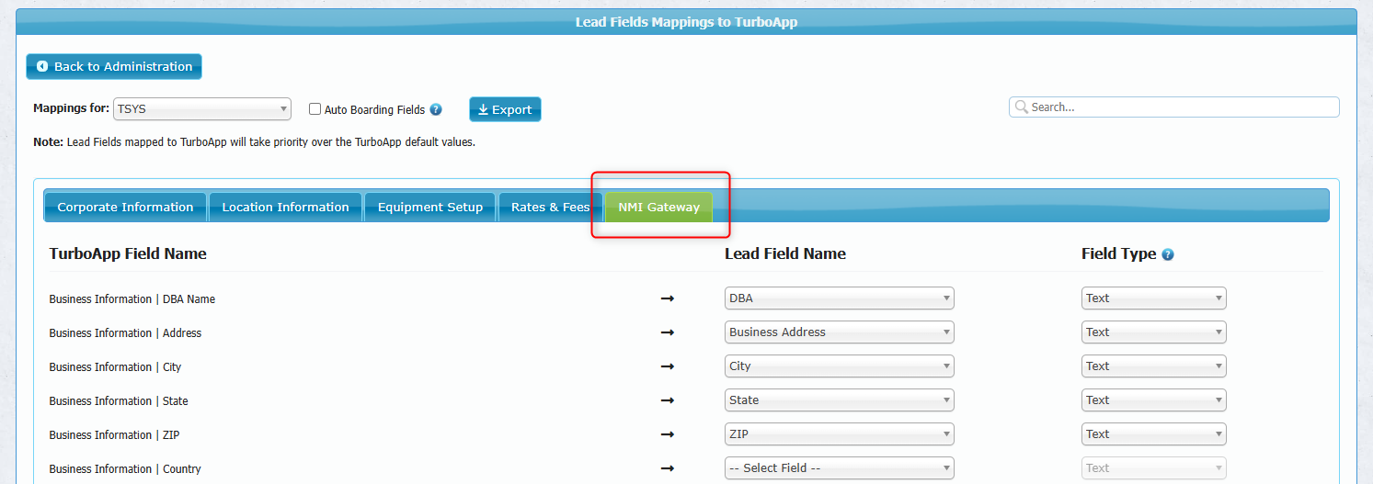Switch to the Location Information tab

286,207
